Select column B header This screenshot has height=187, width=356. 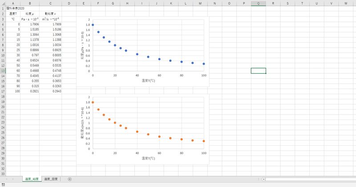click(30, 4)
